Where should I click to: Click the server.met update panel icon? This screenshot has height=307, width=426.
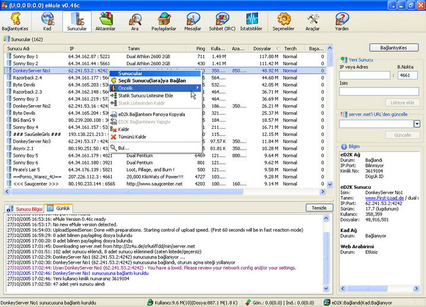[343, 114]
